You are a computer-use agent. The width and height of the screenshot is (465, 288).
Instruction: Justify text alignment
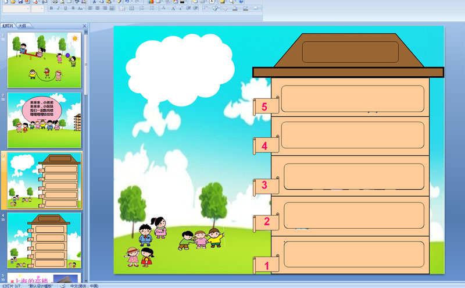click(x=112, y=8)
